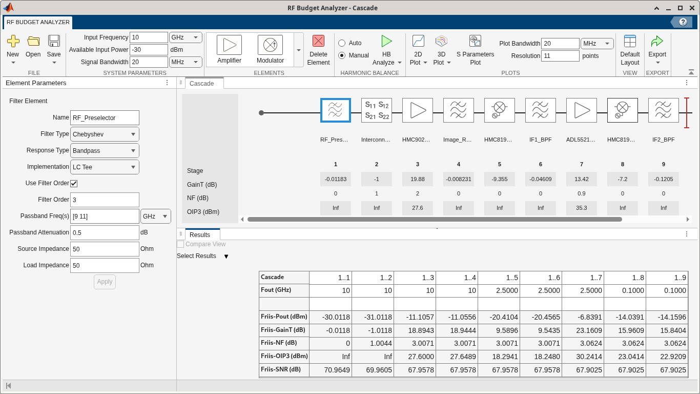
Task: Open the 3D Plot options arrow
Action: click(x=449, y=63)
